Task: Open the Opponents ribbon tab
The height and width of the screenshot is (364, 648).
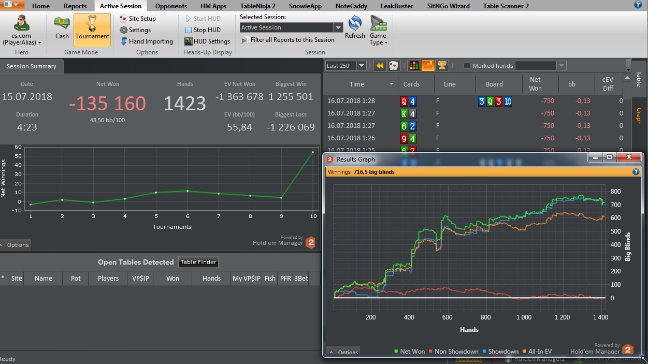Action: (x=171, y=6)
